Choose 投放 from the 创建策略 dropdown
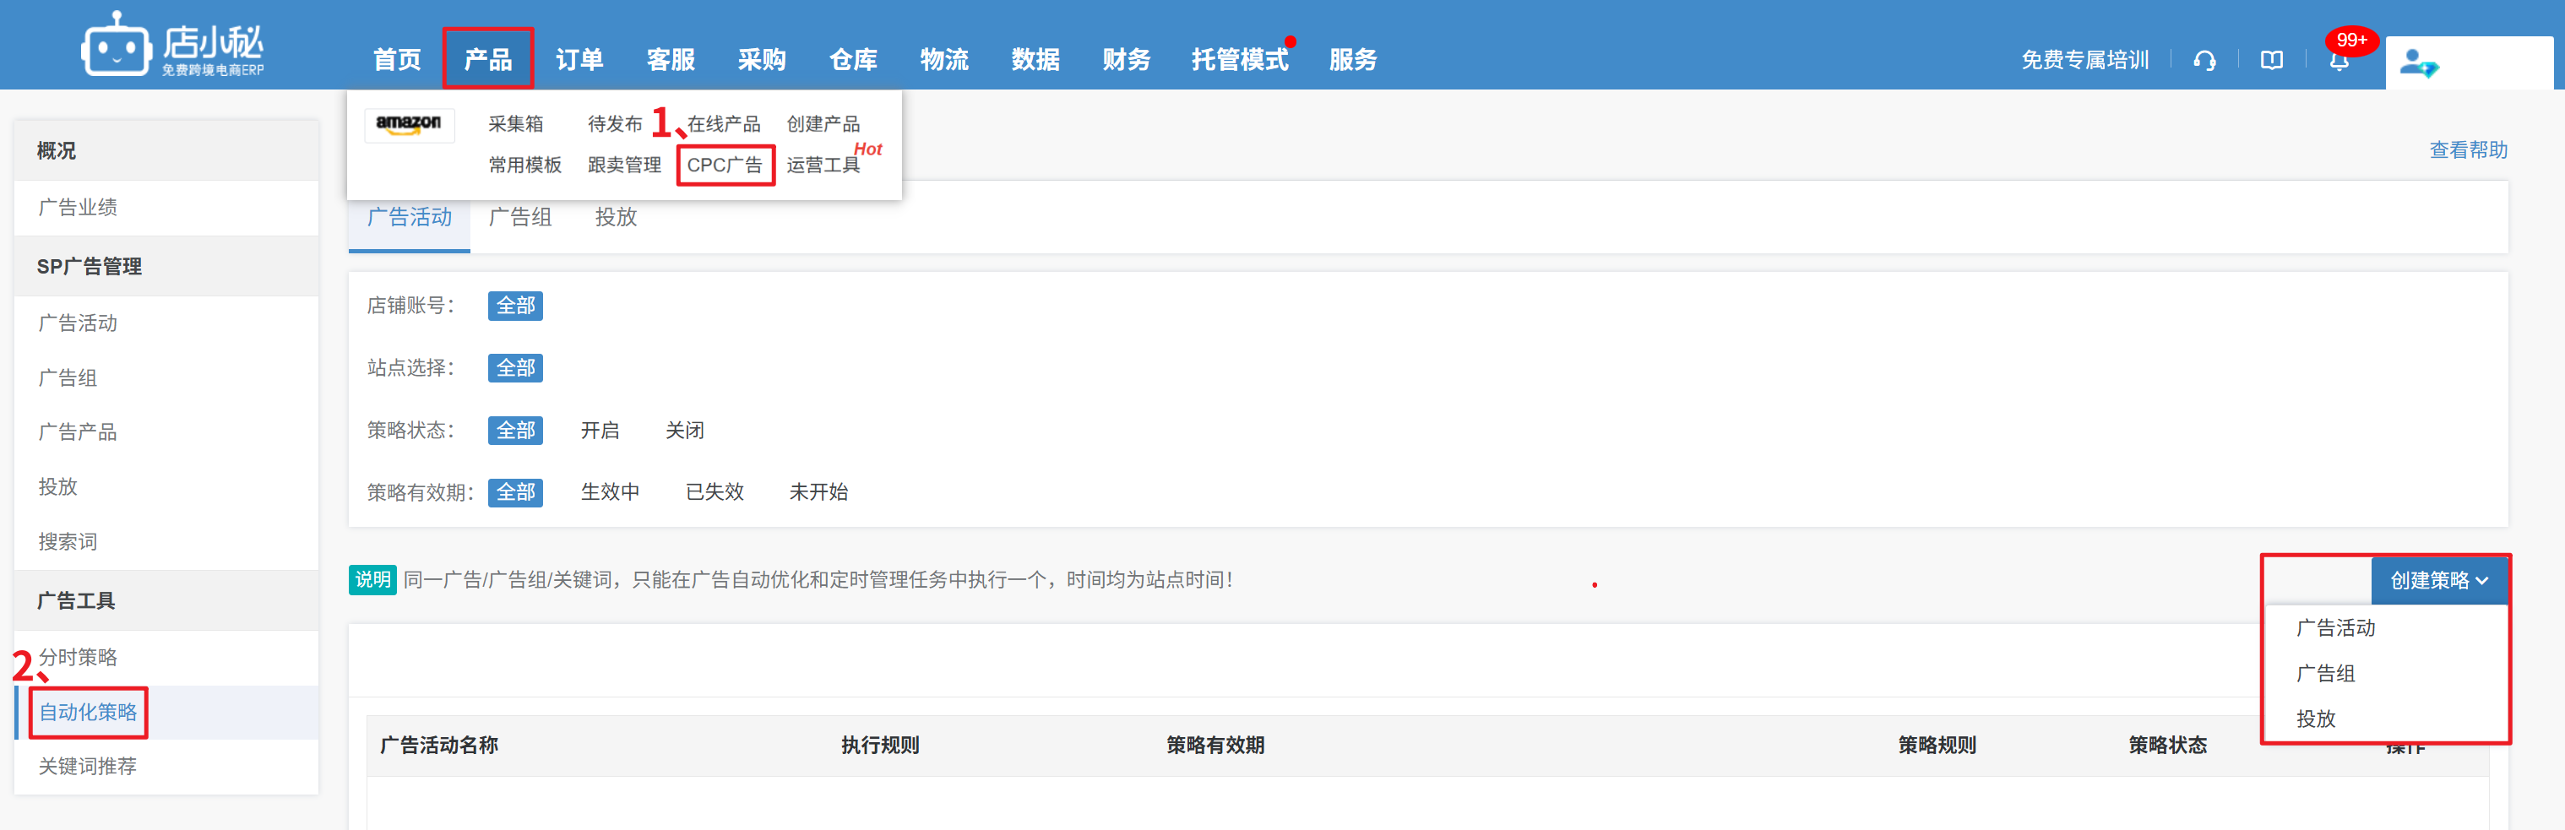The image size is (2565, 830). pos(2315,719)
